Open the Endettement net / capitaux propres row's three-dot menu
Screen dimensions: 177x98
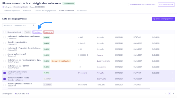pos(172,61)
